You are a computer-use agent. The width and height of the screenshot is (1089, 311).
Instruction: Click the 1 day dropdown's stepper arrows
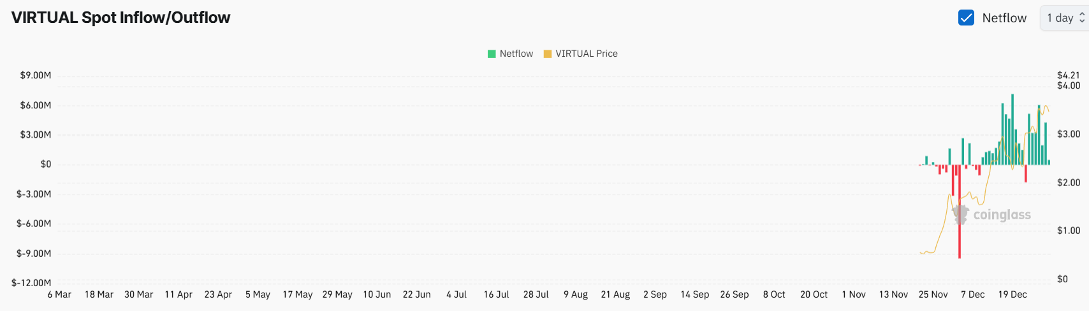(x=1082, y=18)
